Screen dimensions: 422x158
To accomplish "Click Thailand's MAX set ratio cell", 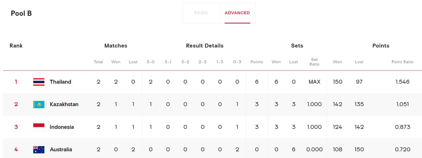I will coord(314,82).
